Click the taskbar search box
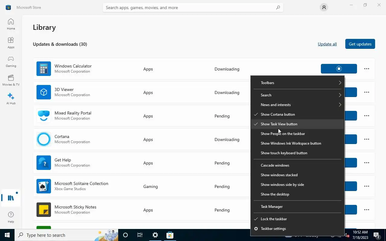386x241 pixels. tap(66, 235)
